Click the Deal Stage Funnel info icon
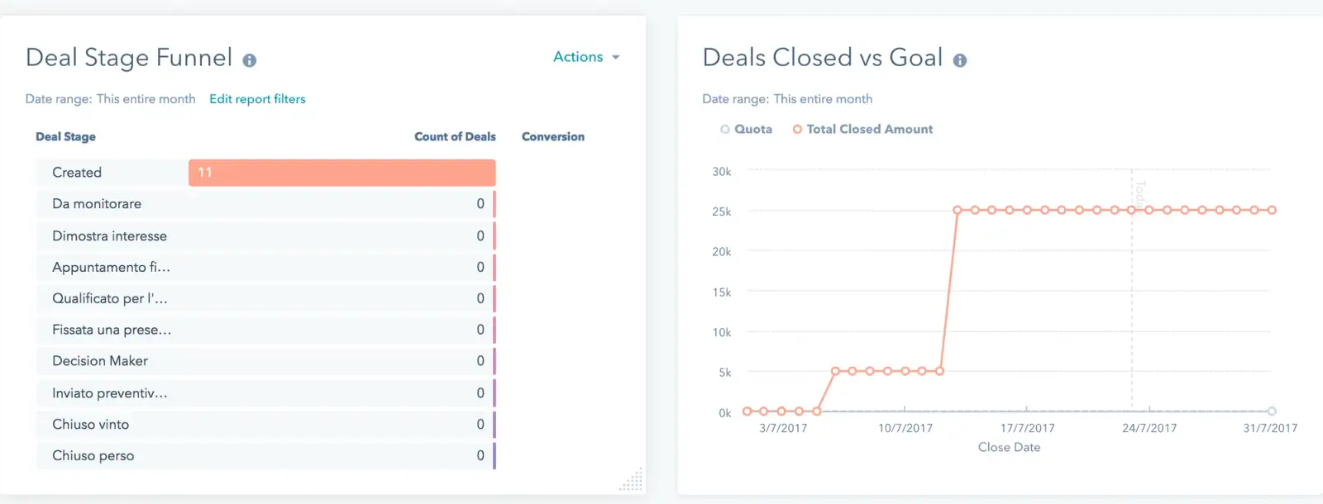1323x504 pixels. [x=251, y=59]
